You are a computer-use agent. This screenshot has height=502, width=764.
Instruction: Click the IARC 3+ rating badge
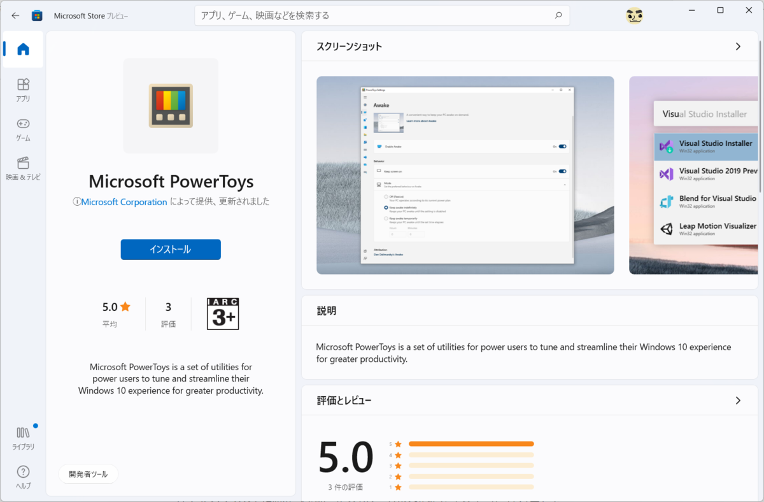tap(223, 313)
